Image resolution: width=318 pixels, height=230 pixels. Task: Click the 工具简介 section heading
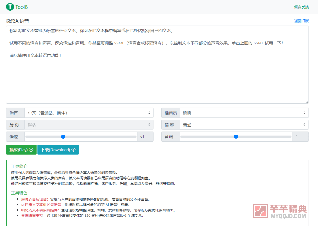tap(19, 166)
